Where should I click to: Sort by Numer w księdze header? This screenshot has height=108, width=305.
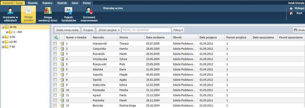click(x=78, y=38)
